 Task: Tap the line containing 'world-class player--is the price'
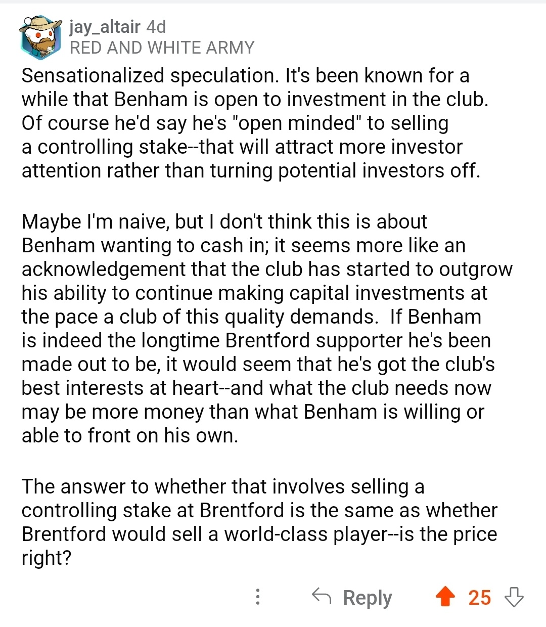point(259,534)
